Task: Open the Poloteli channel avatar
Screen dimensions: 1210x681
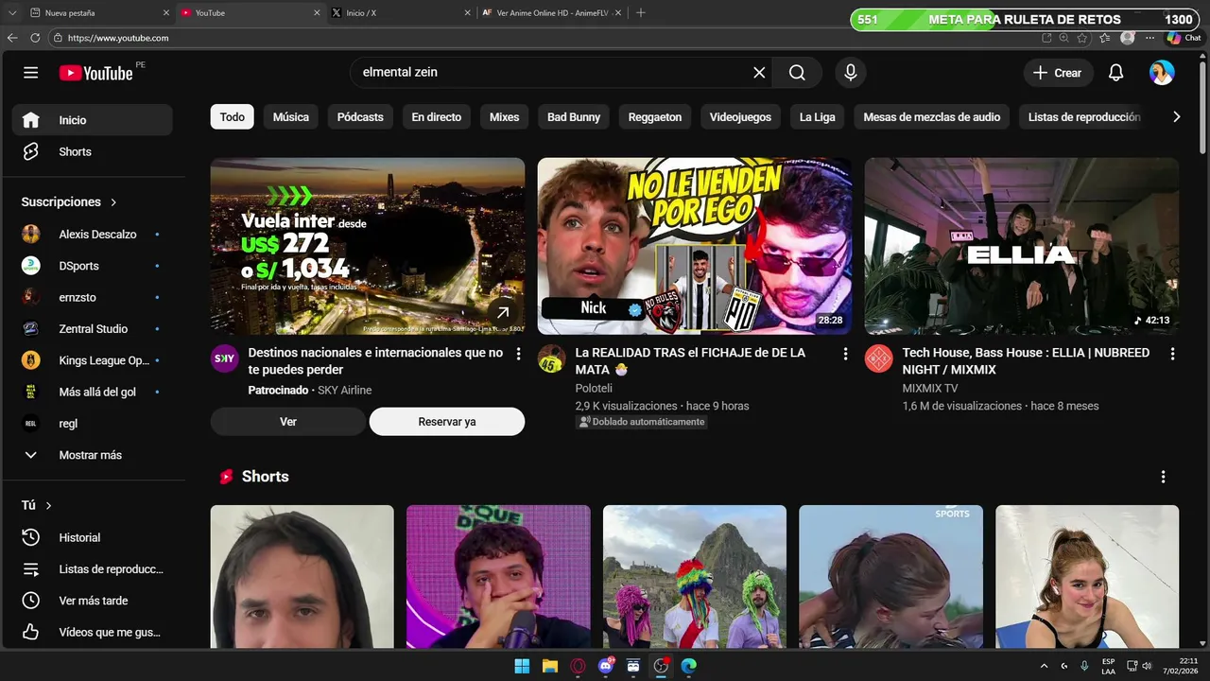Action: click(x=552, y=358)
